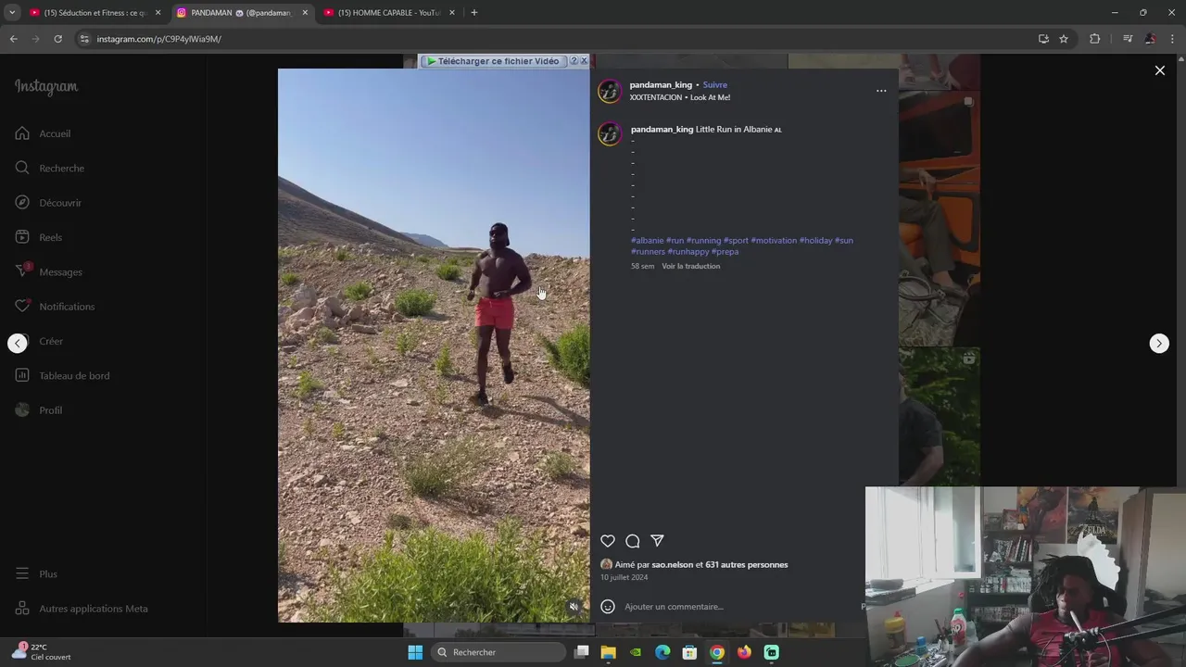Open post options three-dots menu
The image size is (1186, 667).
pyautogui.click(x=881, y=91)
